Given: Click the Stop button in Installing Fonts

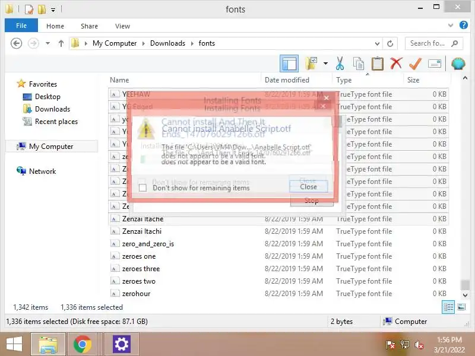Looking at the screenshot, I should tap(311, 201).
